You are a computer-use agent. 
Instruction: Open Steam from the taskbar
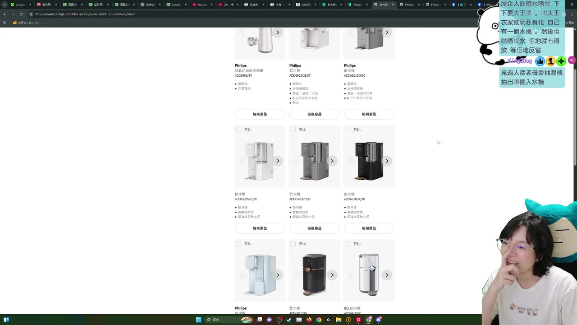[x=289, y=320]
